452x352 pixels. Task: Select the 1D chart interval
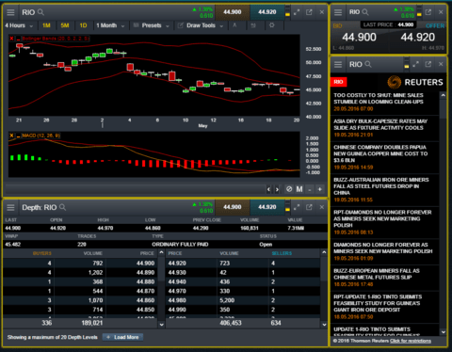click(83, 25)
